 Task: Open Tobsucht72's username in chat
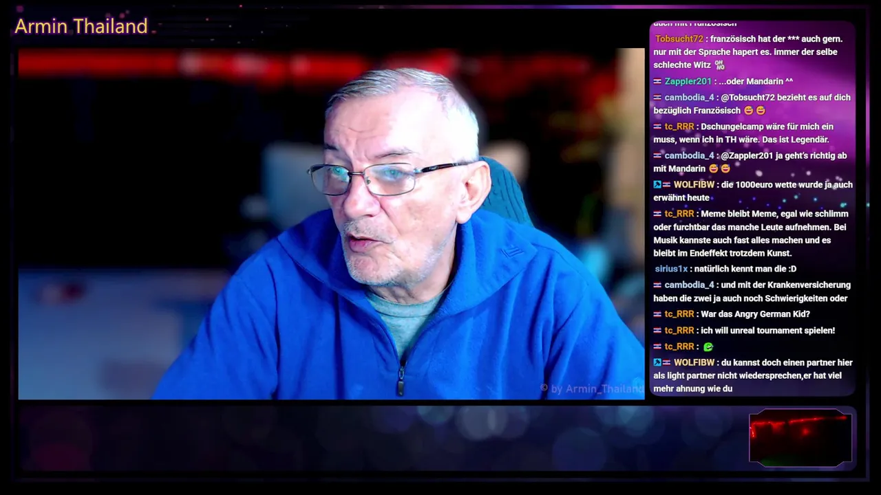coord(679,39)
